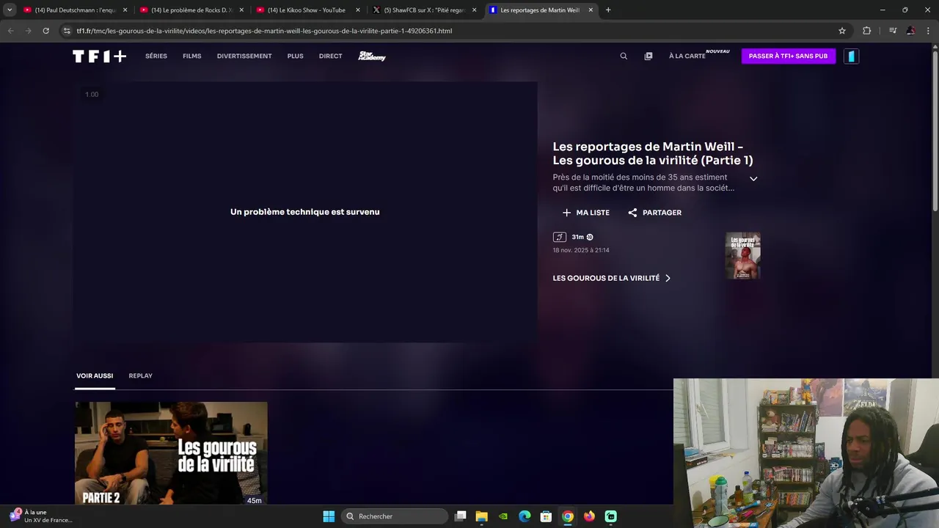Open the Chrome extensions puzzle icon
Screen dimensions: 939x528
pyautogui.click(x=866, y=31)
